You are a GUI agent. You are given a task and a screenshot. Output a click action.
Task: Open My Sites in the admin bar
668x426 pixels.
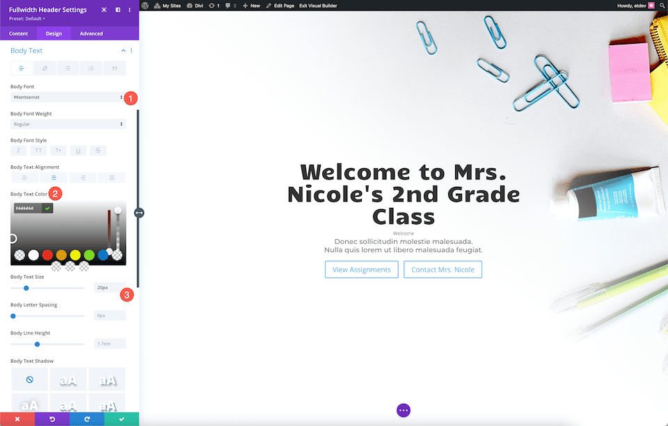(168, 6)
